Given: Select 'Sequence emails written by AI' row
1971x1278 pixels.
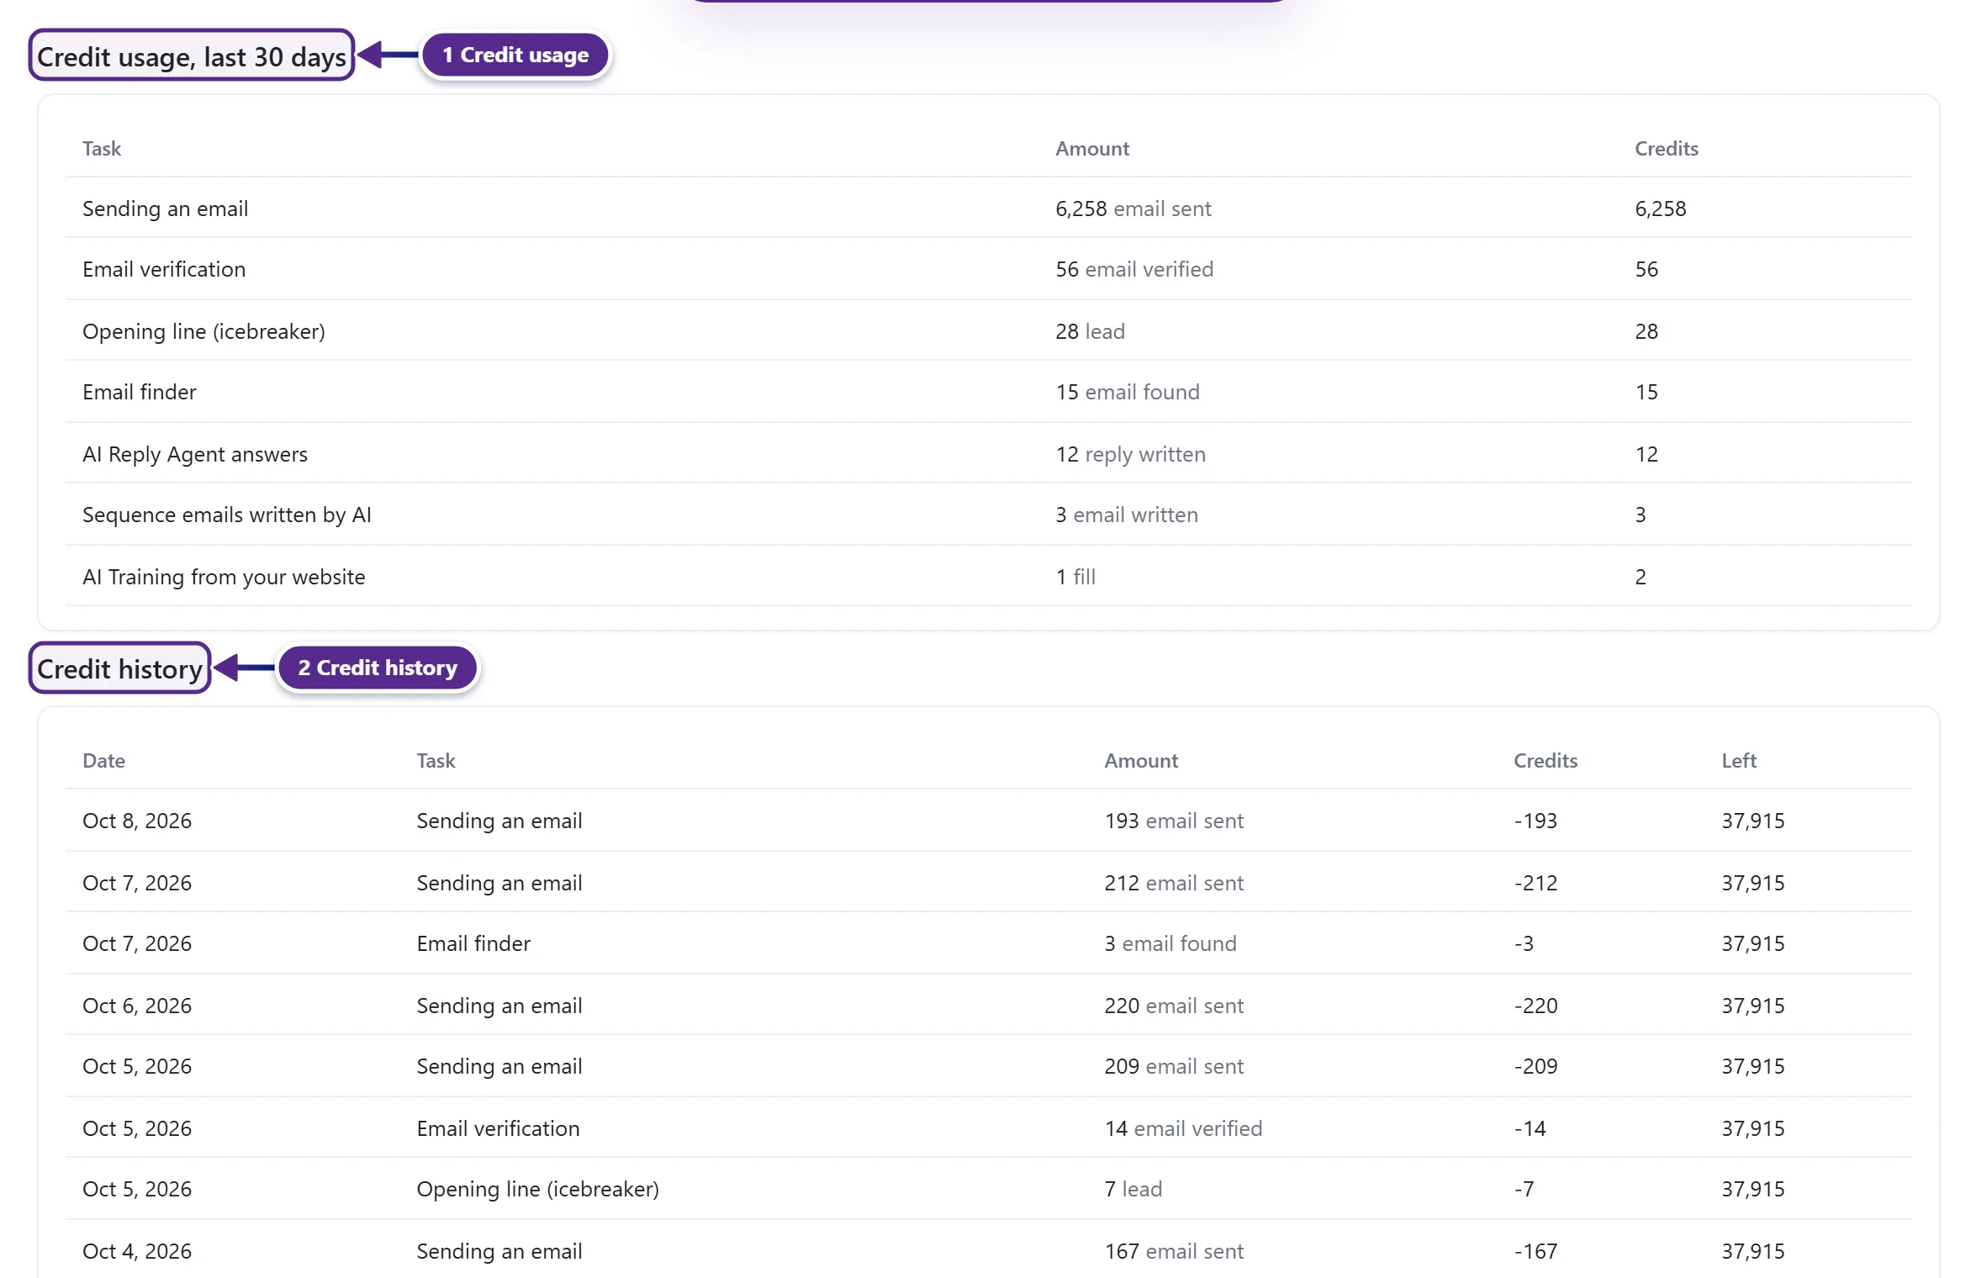Looking at the screenshot, I should pos(989,515).
